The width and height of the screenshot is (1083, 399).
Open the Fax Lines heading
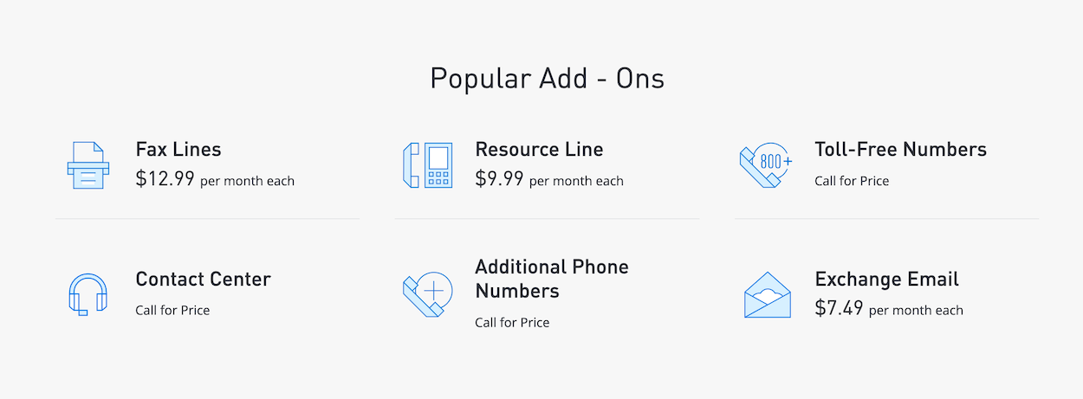pos(178,149)
